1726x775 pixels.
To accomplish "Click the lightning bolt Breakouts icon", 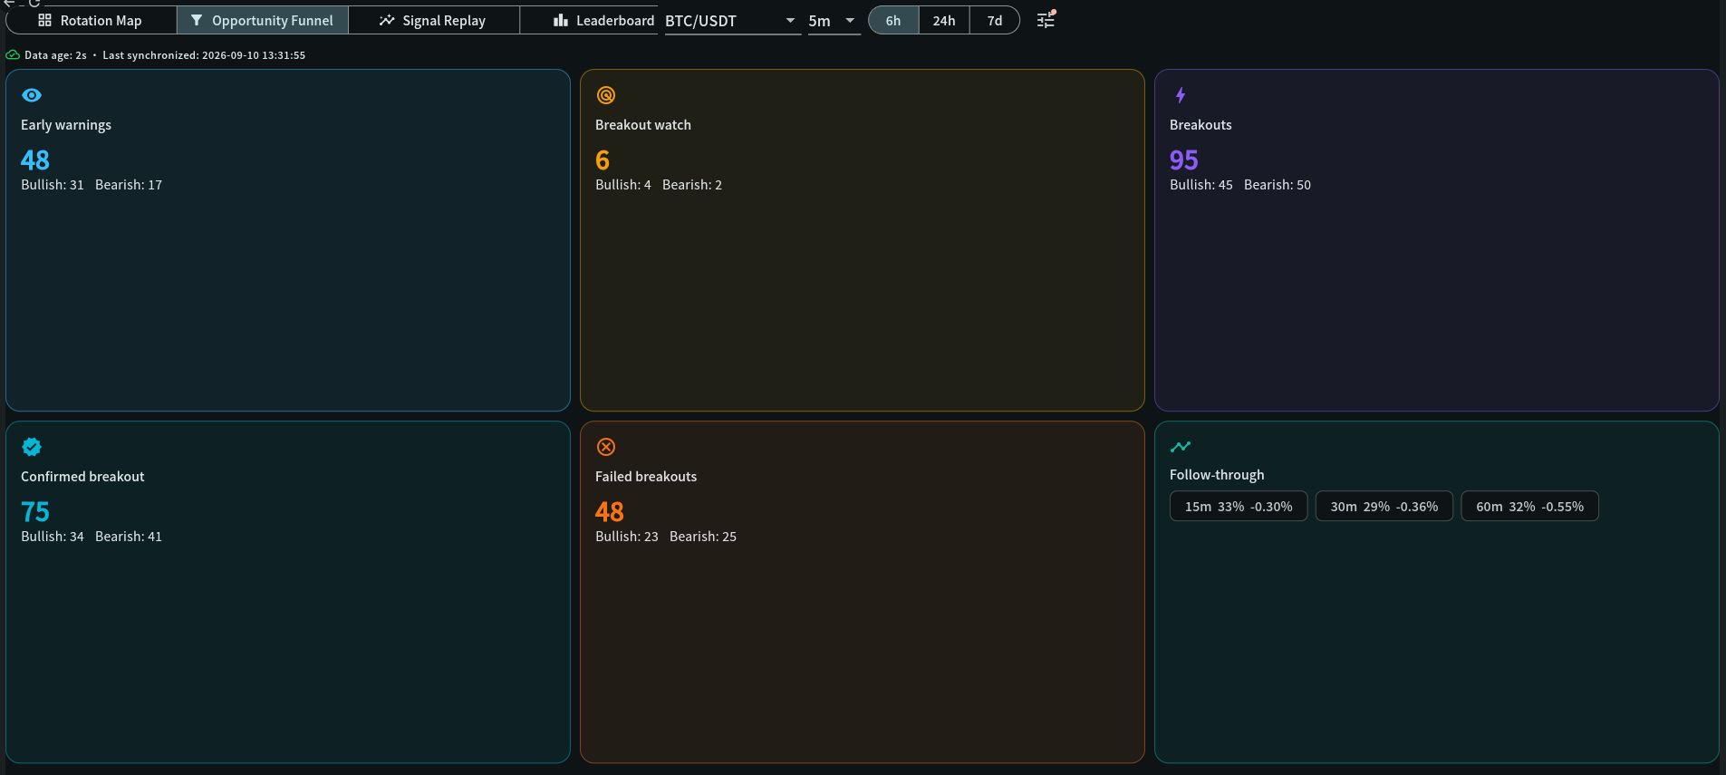I will click(x=1181, y=95).
